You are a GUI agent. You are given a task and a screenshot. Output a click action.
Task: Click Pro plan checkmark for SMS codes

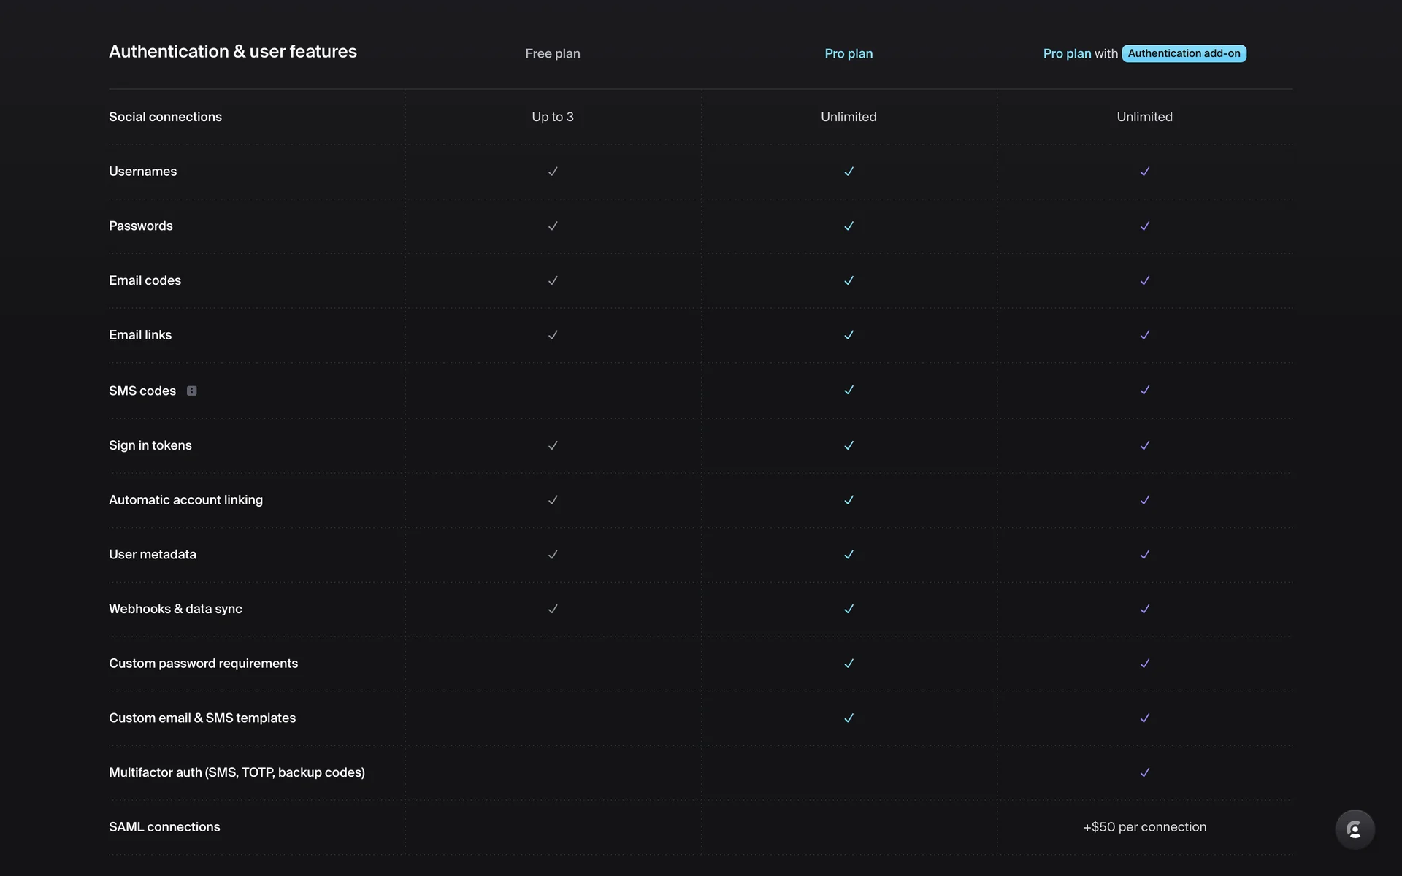pos(849,391)
